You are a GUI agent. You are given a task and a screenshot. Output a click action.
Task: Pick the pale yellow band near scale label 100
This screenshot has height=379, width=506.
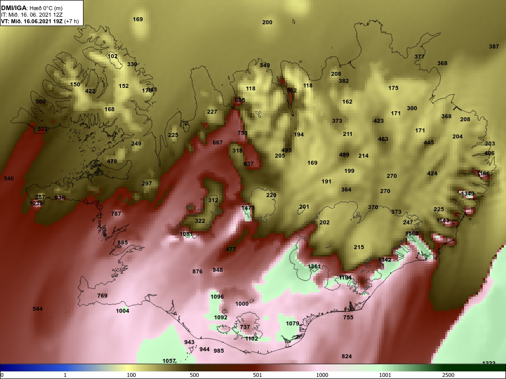128,368
